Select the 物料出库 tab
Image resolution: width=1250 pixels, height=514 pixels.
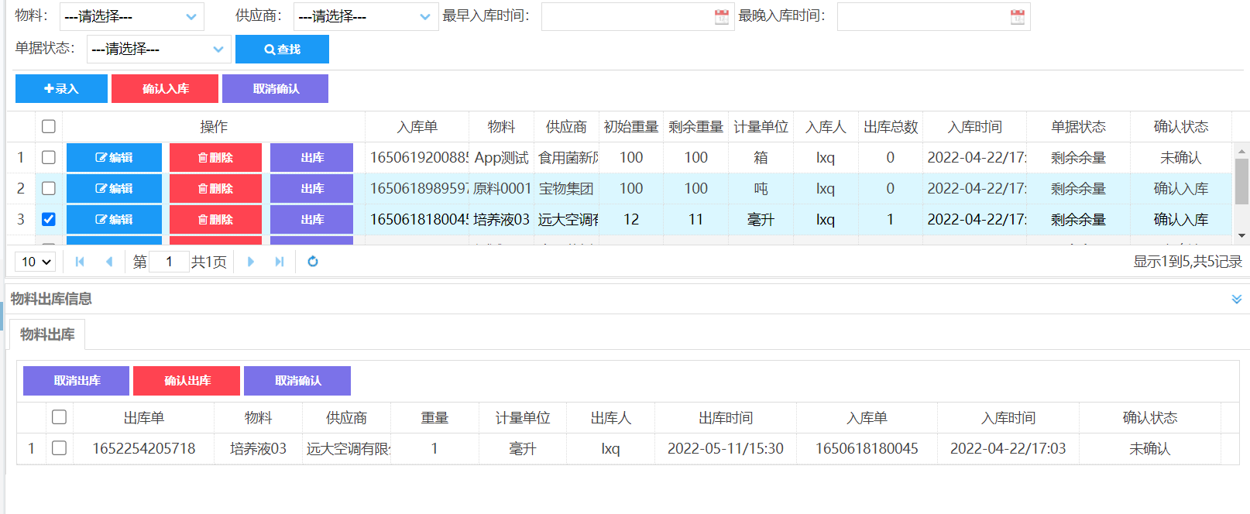coord(47,334)
